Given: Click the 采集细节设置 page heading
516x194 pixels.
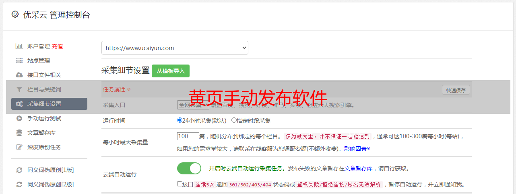Looking at the screenshot, I should 126,71.
